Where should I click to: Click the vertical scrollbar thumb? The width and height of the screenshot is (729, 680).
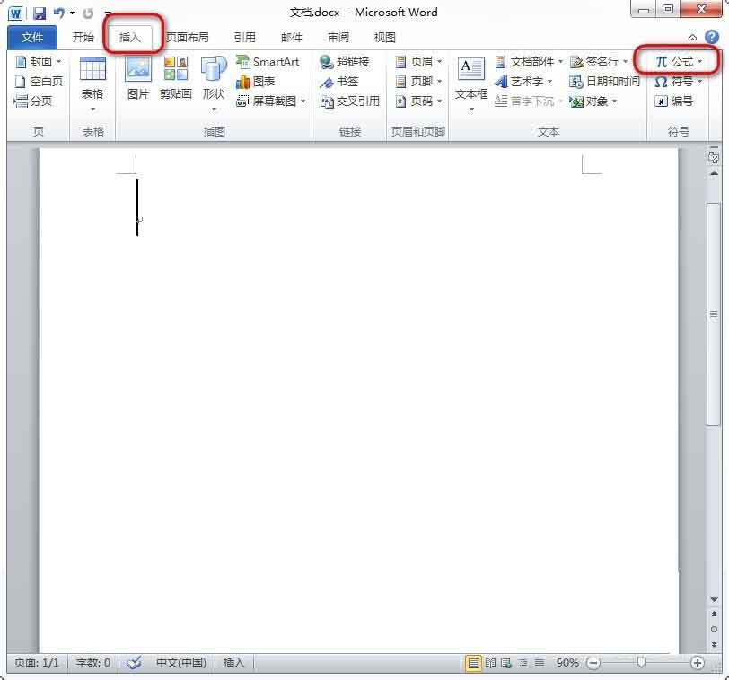click(x=714, y=314)
